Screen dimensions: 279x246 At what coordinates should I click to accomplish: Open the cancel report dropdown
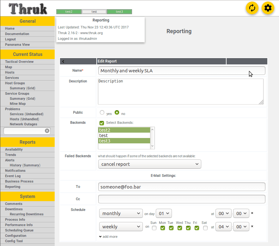point(150,164)
